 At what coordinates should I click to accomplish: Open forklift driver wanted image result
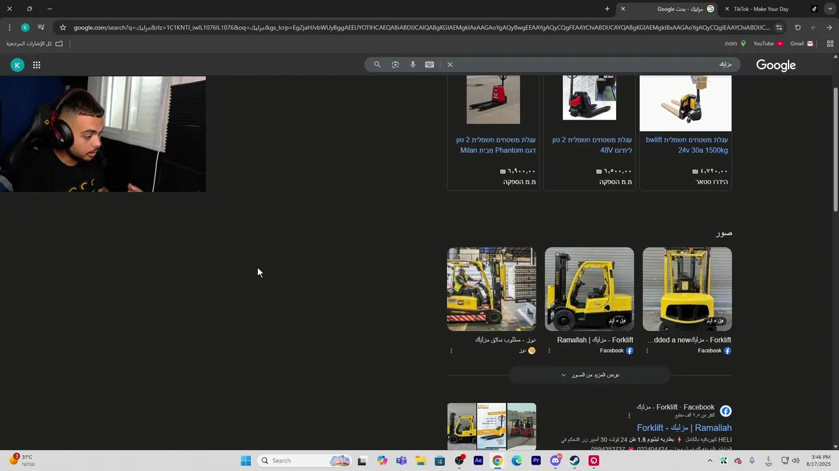(492, 289)
